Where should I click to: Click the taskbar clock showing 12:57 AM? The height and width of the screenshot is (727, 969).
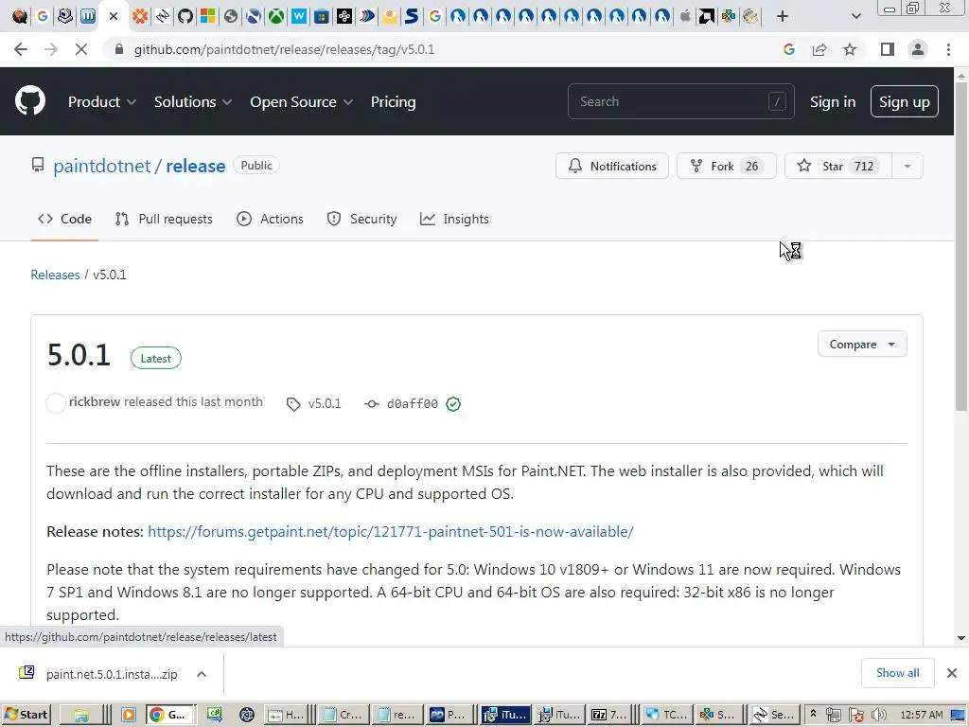click(922, 716)
